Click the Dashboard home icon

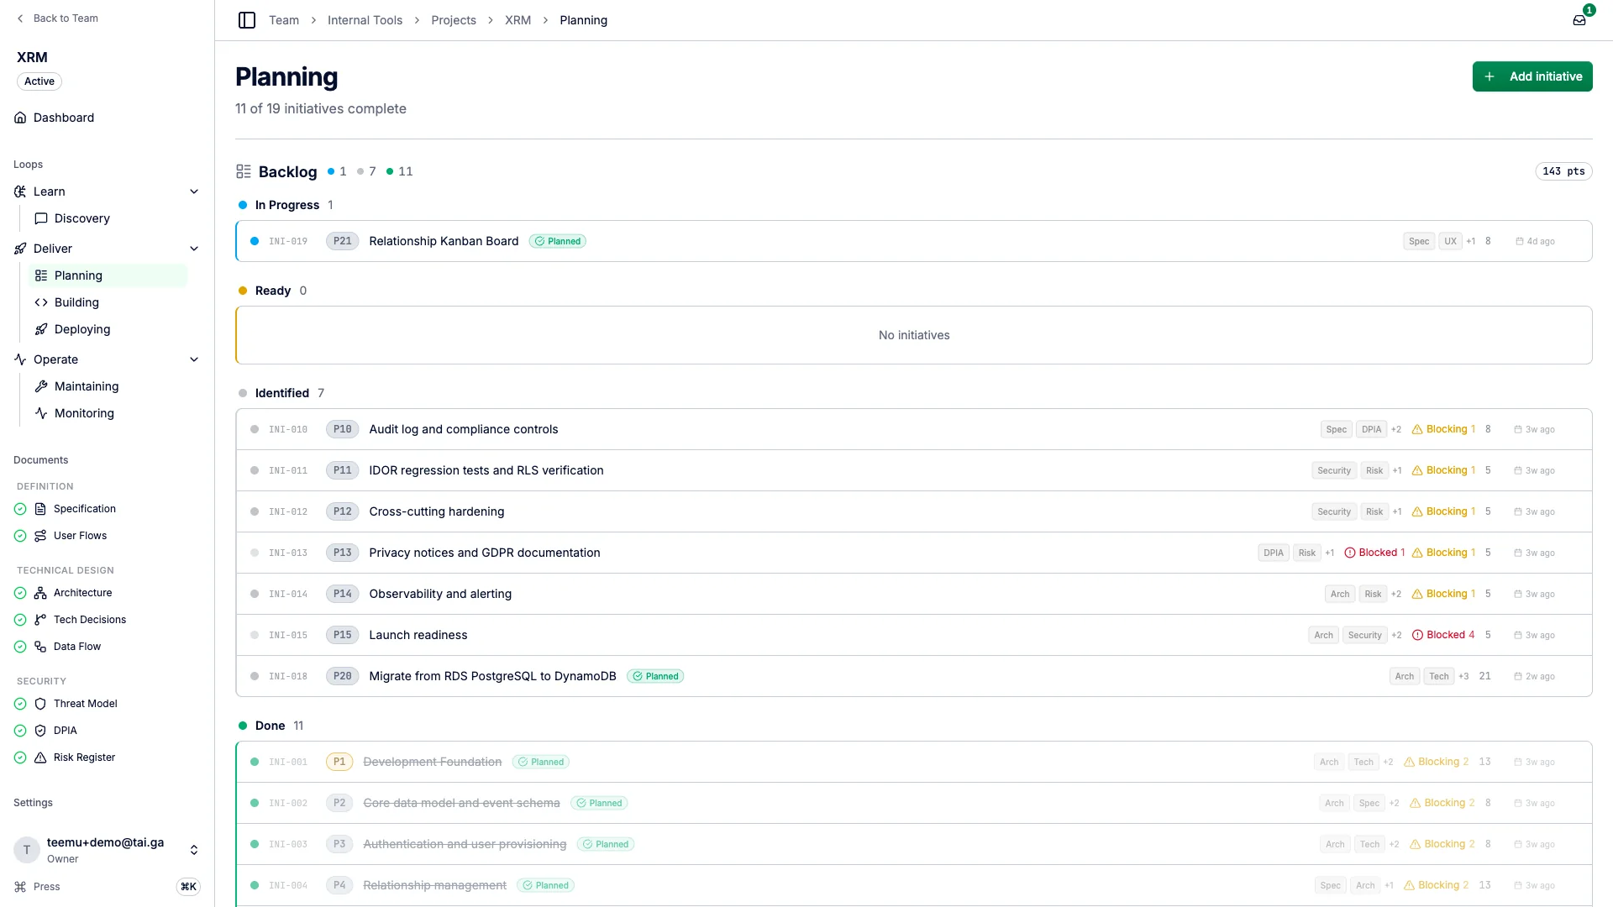click(x=20, y=118)
